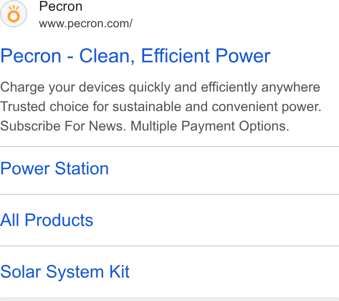Select the Pecron site name above URL
339x301 pixels.
coord(61,6)
